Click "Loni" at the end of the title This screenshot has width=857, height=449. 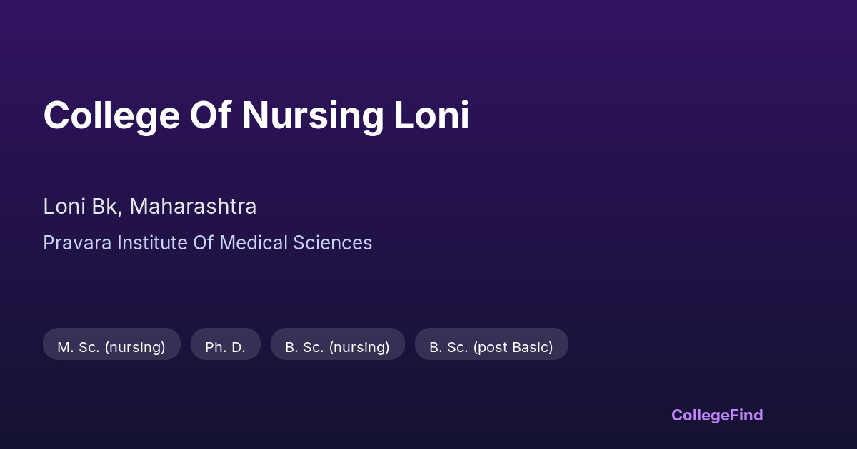pyautogui.click(x=431, y=115)
